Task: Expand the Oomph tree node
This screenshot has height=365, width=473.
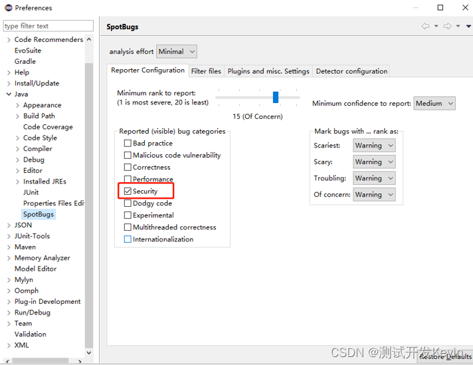Action: tap(9, 291)
